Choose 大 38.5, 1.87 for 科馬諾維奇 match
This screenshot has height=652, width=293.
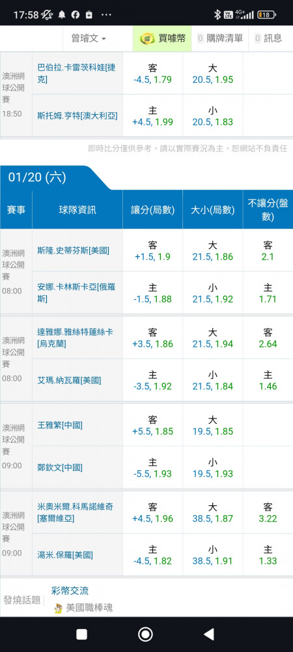(x=212, y=512)
